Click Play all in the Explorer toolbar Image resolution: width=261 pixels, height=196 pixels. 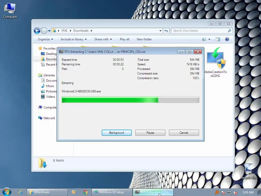coord(124,39)
